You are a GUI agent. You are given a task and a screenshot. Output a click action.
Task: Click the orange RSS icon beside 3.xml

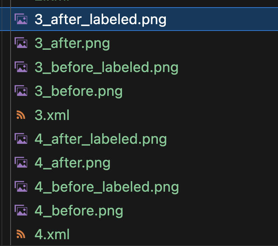tap(21, 115)
